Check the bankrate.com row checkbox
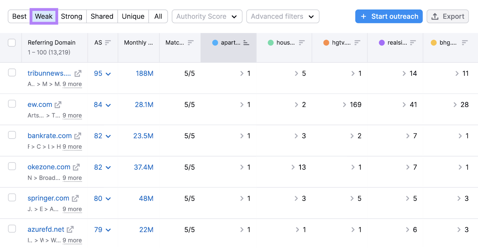 click(12, 135)
